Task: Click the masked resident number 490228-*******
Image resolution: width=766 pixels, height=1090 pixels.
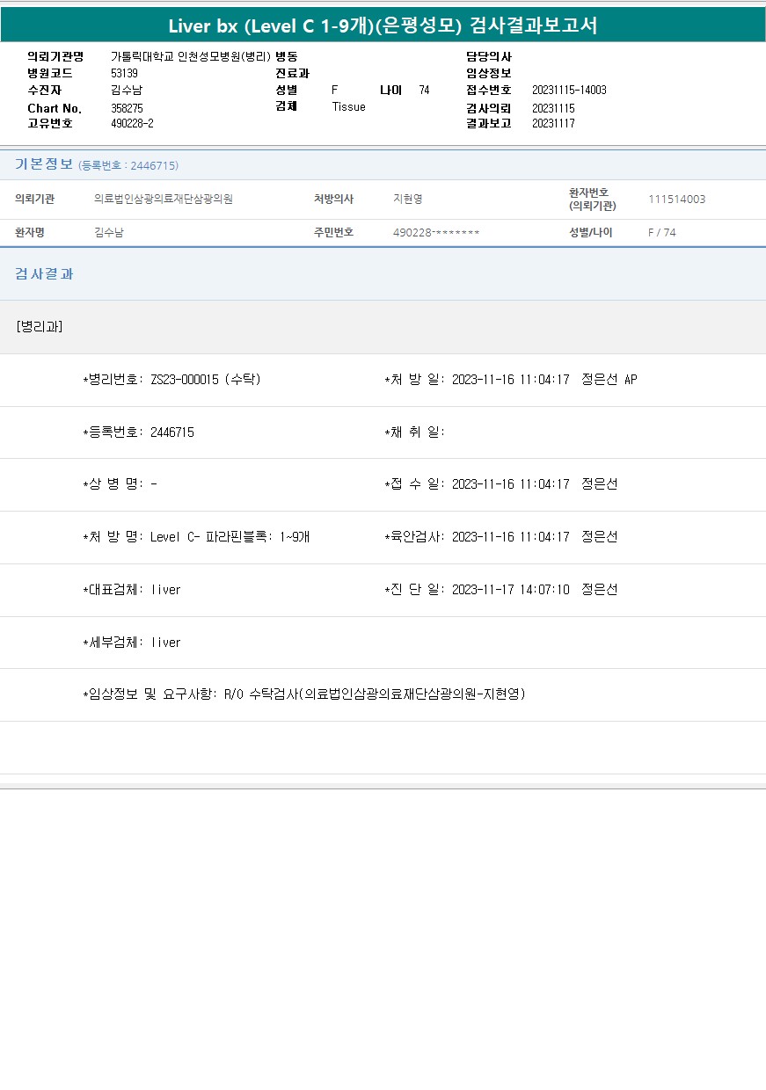Action: pos(436,233)
